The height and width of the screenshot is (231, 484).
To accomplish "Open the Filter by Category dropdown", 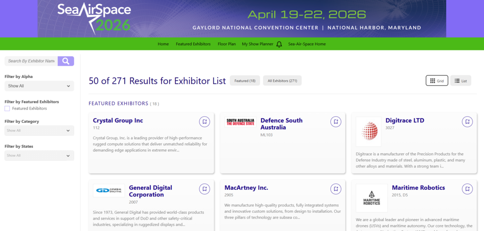I will pos(39,131).
